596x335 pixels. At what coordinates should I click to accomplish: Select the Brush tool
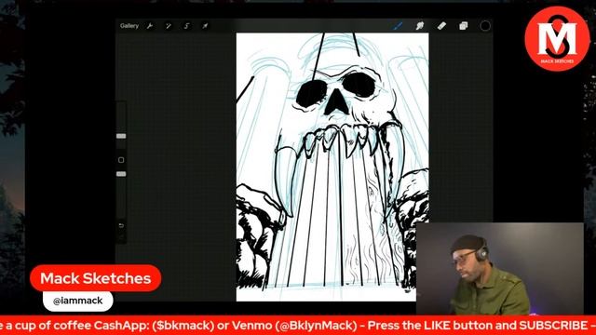pyautogui.click(x=398, y=26)
